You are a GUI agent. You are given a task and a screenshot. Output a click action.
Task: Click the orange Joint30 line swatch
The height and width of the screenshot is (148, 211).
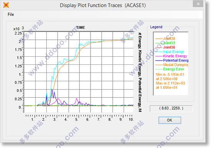tap(159, 39)
